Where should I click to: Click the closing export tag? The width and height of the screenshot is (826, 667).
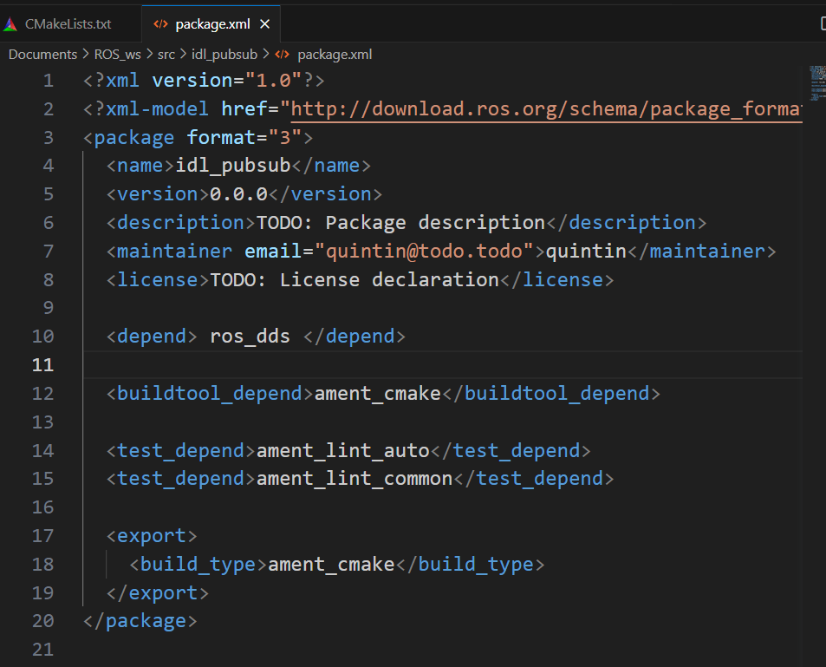(x=158, y=593)
